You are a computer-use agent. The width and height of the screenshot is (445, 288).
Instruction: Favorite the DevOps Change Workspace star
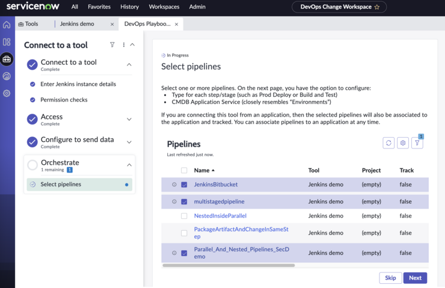377,7
